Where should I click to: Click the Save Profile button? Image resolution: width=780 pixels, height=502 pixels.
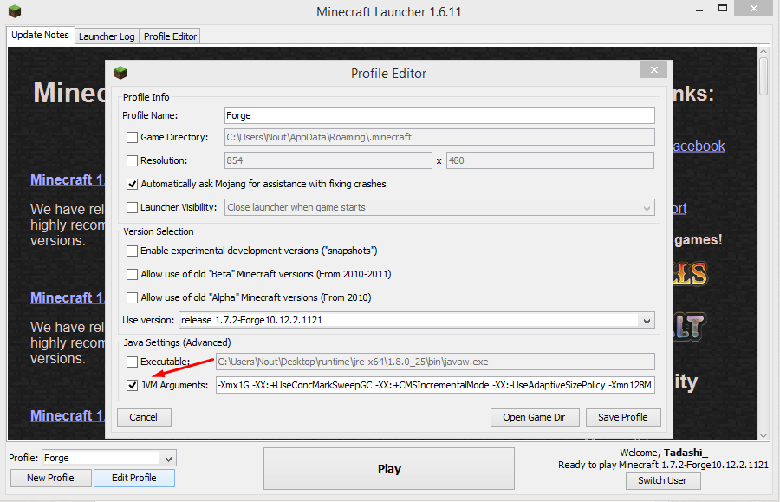[623, 417]
